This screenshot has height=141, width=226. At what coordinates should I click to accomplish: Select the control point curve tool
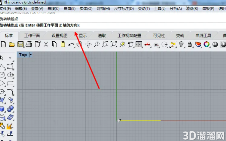coord(10,66)
